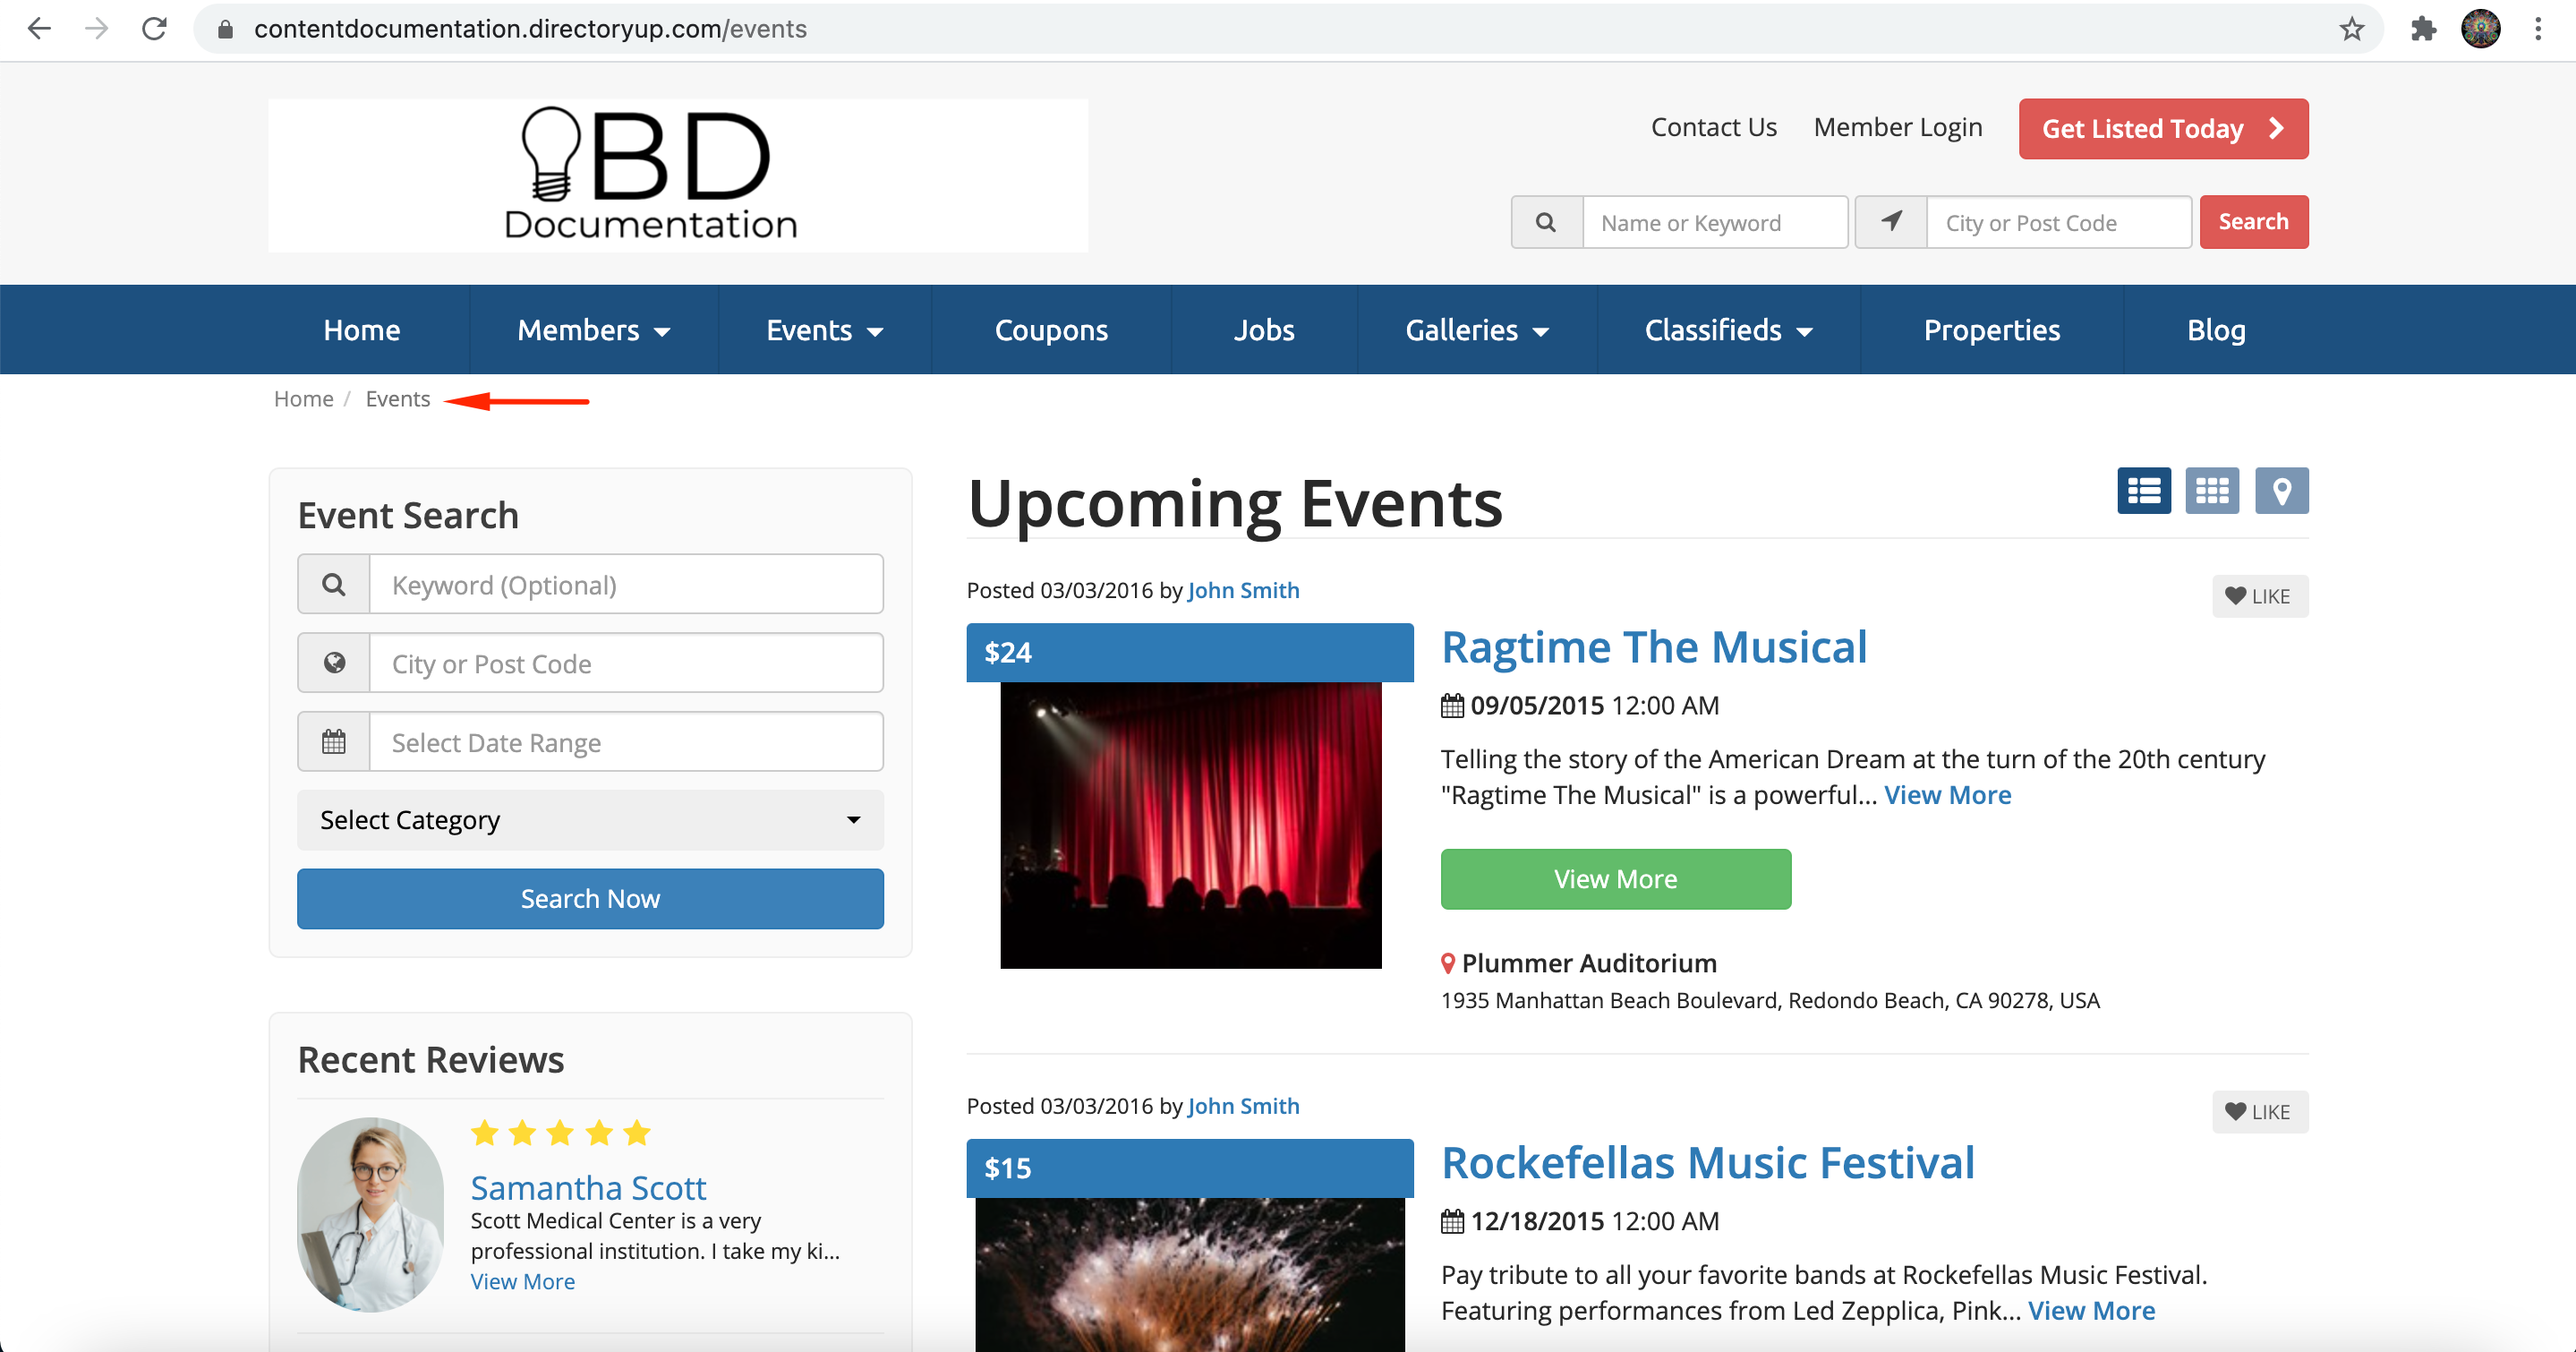Open browser extensions puzzle icon
Image resolution: width=2576 pixels, height=1352 pixels.
[2423, 29]
